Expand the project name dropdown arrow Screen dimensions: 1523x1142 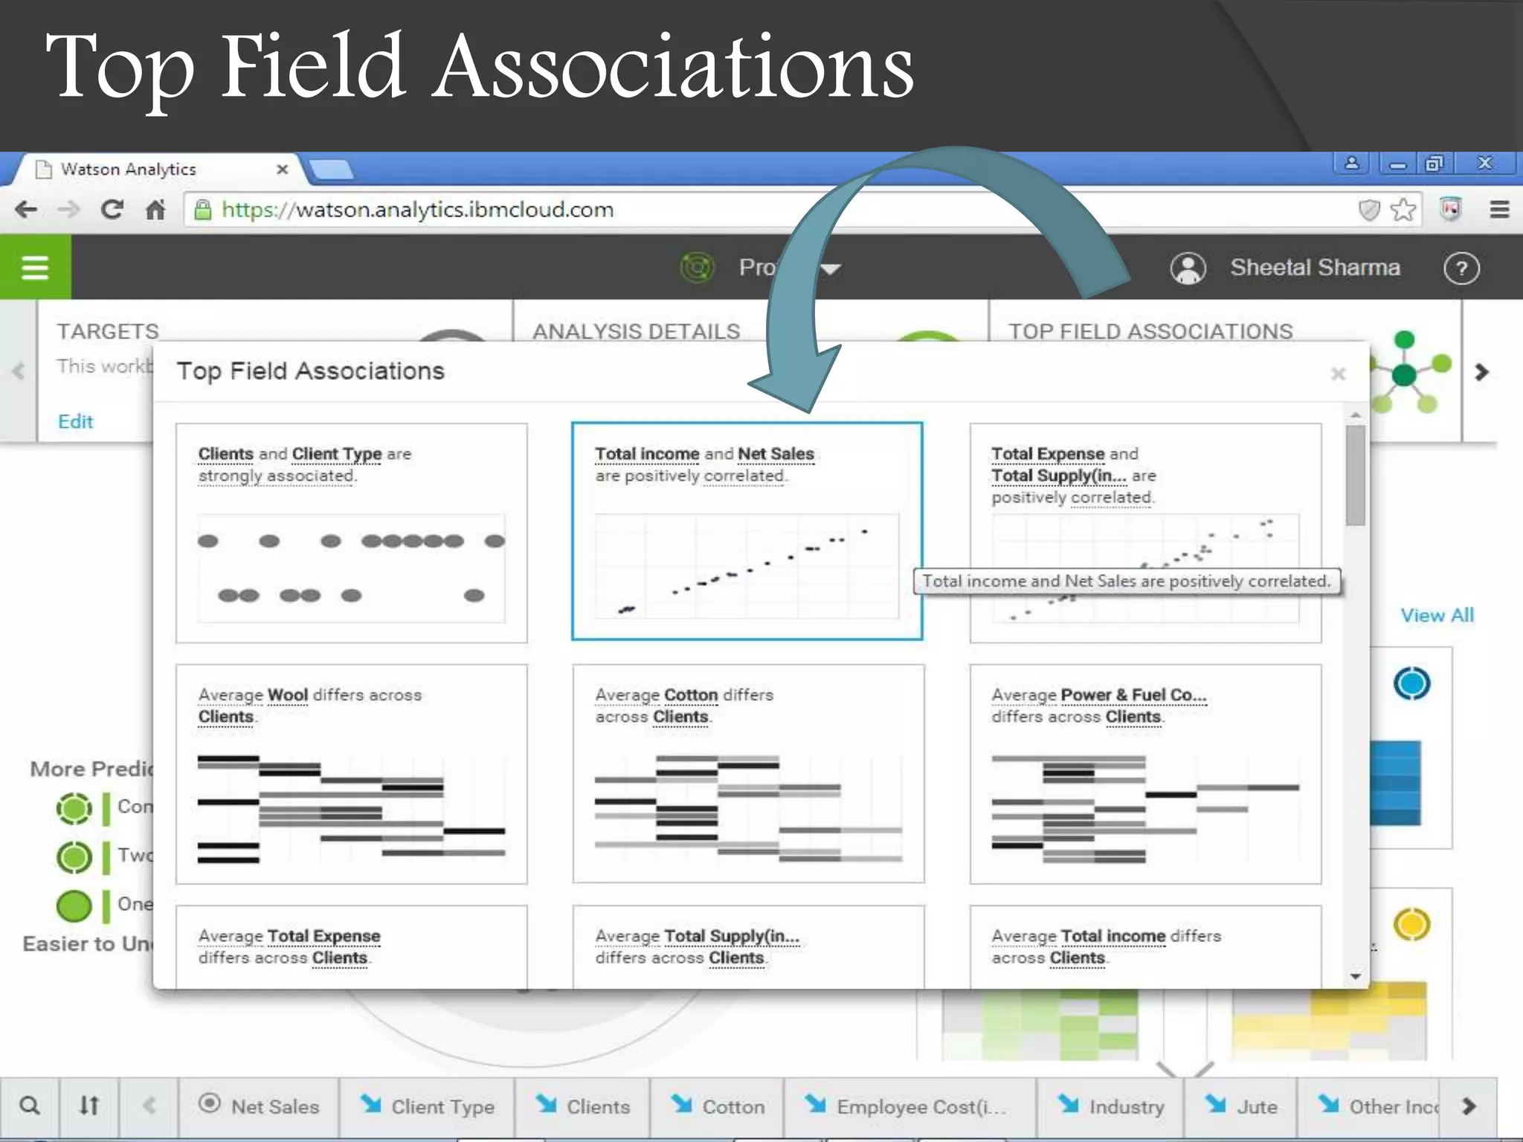click(830, 268)
